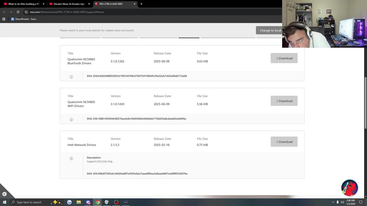Click file size 0.63 MB
The height and width of the screenshot is (206, 367).
(x=202, y=61)
